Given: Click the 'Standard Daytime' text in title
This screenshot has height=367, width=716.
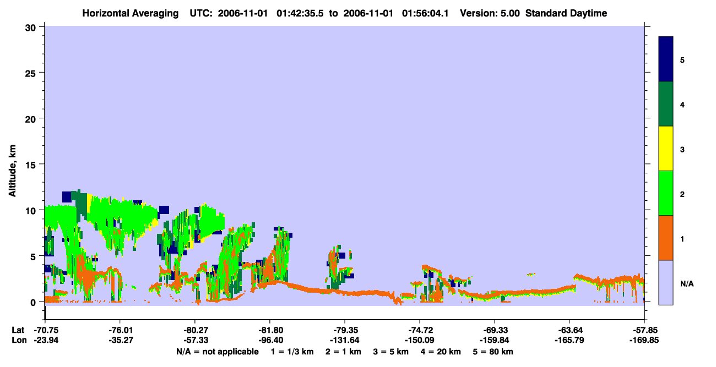Looking at the screenshot, I should [x=566, y=13].
